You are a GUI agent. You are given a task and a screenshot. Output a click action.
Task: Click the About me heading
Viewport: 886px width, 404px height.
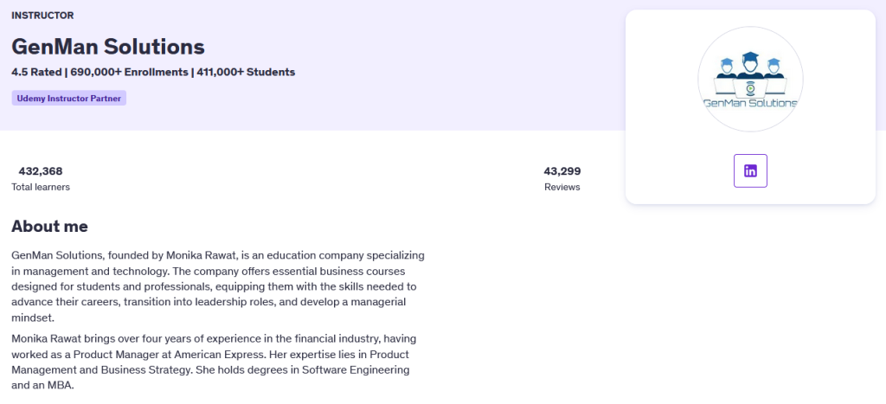click(49, 227)
